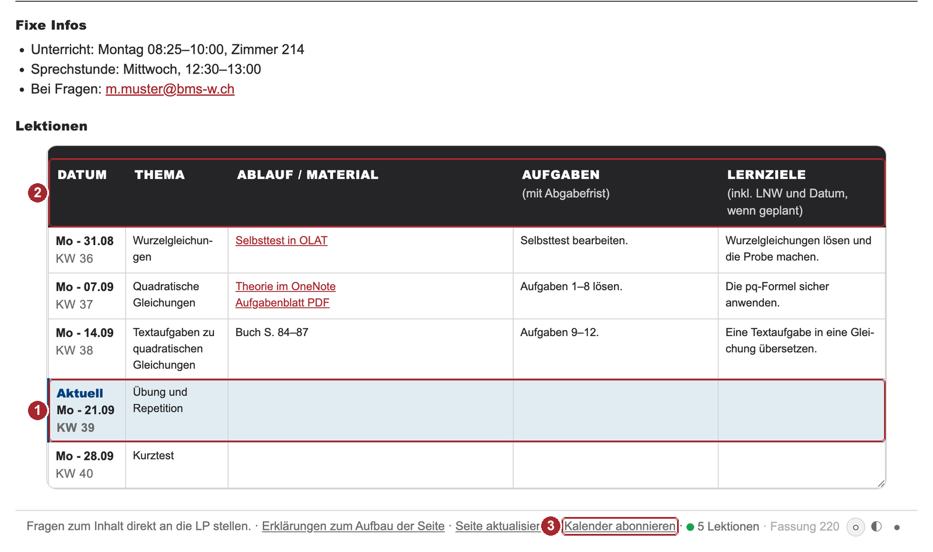933x552 pixels.
Task: Click Selbsttest bearbeiten task cell
Action: 616,250
